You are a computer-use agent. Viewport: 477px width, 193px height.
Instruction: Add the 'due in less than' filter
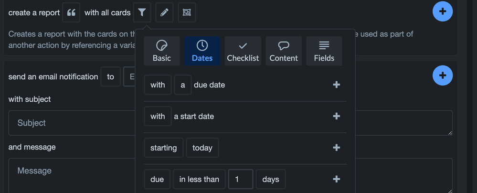click(x=336, y=179)
